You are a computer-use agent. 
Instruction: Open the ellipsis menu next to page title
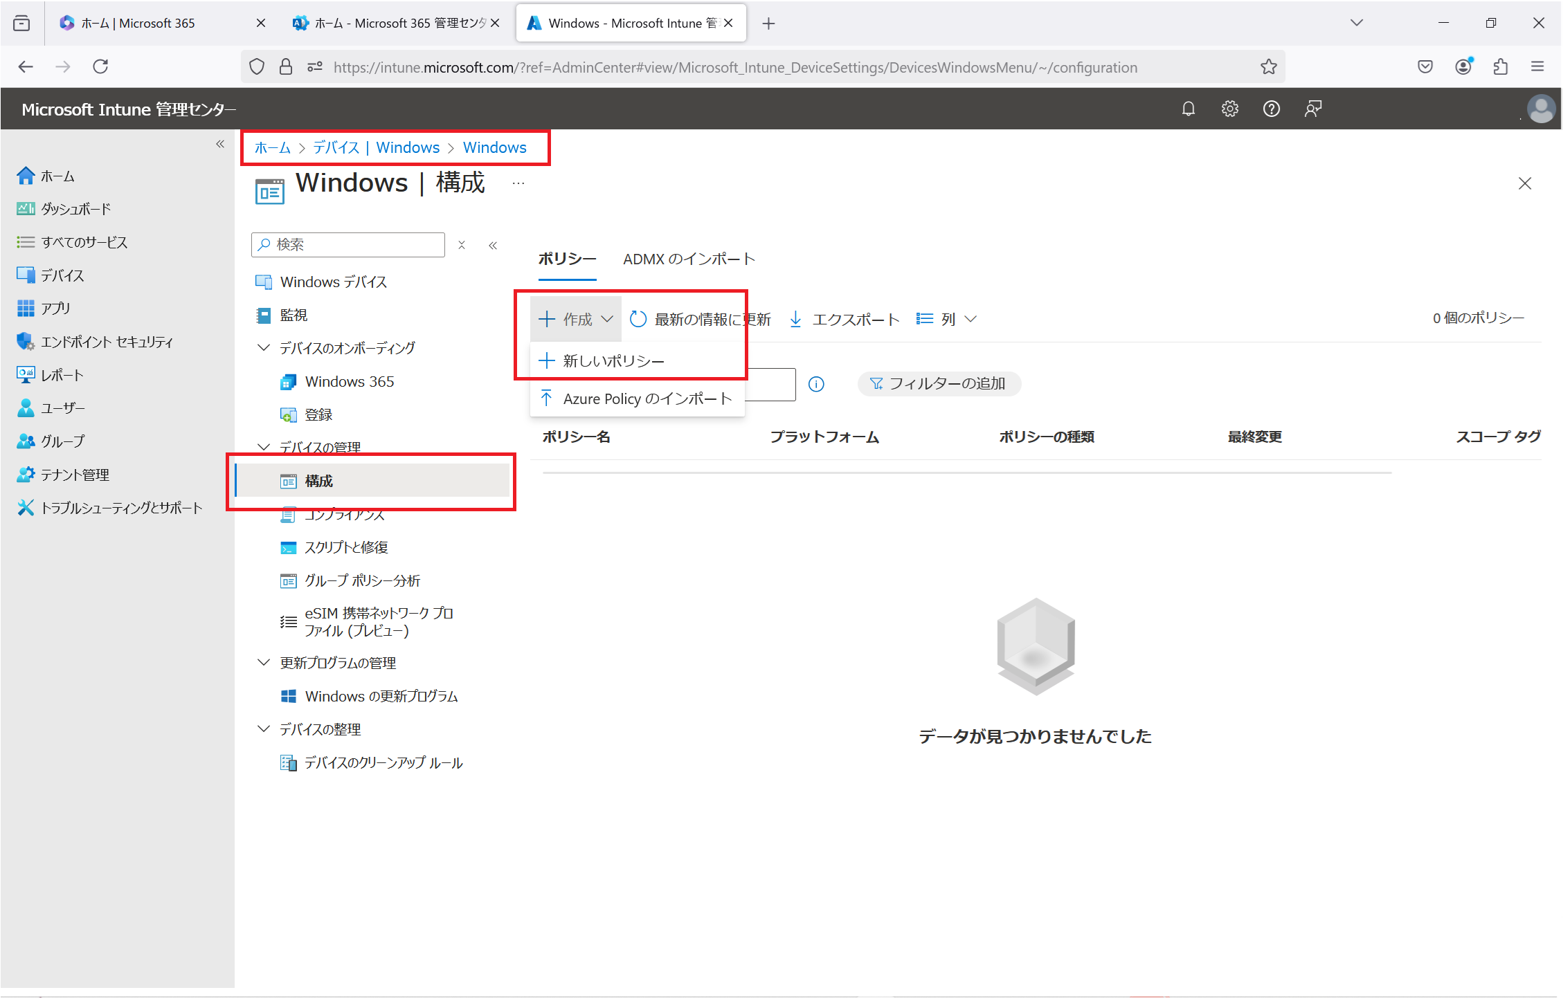pos(518,183)
